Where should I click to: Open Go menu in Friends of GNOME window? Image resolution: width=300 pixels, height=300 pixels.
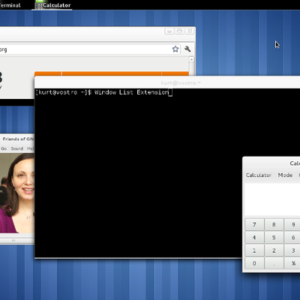click(x=4, y=148)
